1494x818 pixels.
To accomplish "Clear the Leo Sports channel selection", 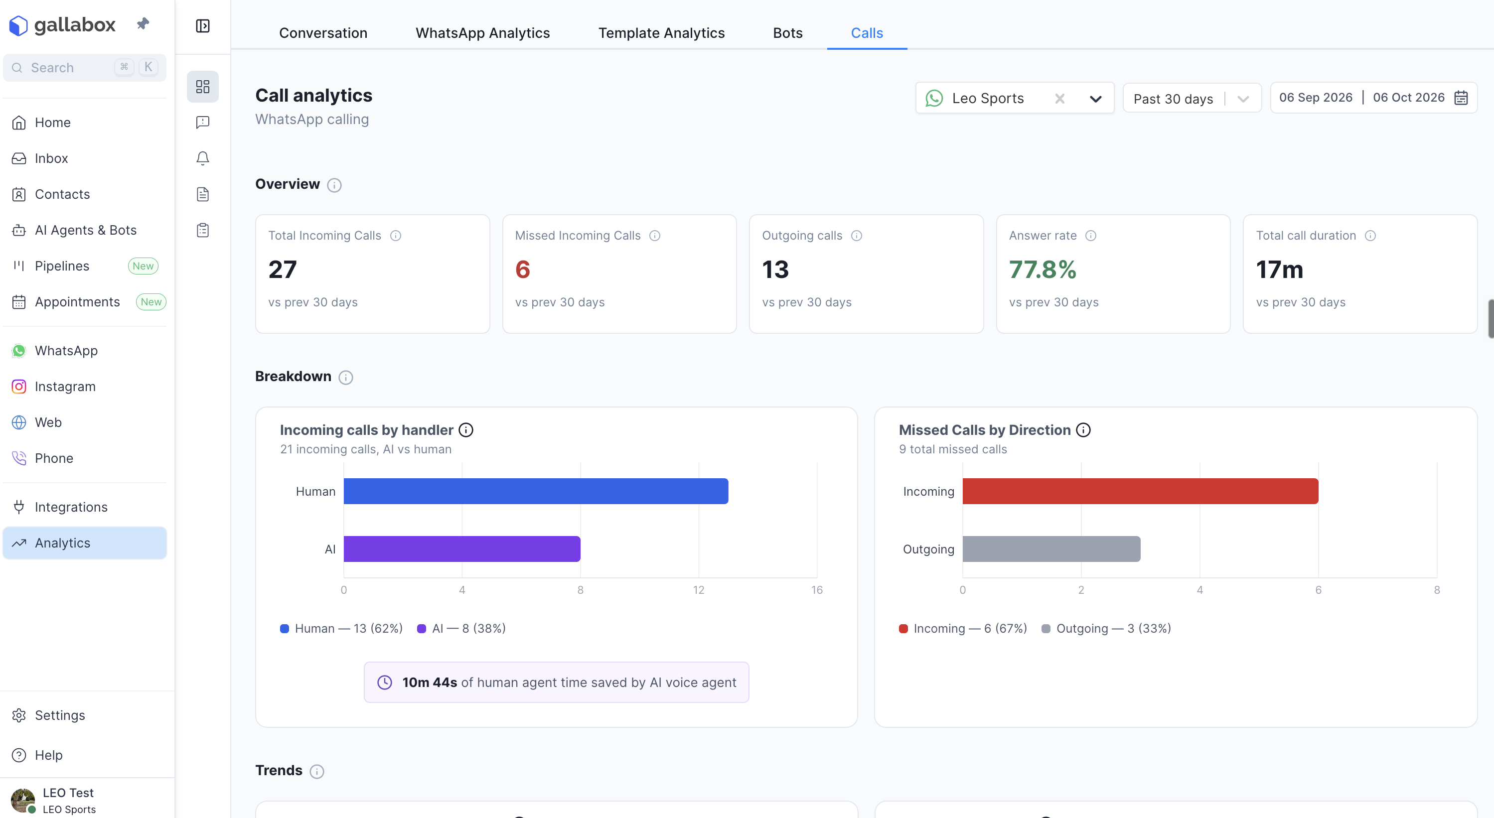I will click(1059, 99).
